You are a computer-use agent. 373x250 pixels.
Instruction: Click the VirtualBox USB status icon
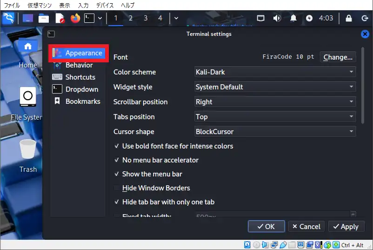click(283, 245)
